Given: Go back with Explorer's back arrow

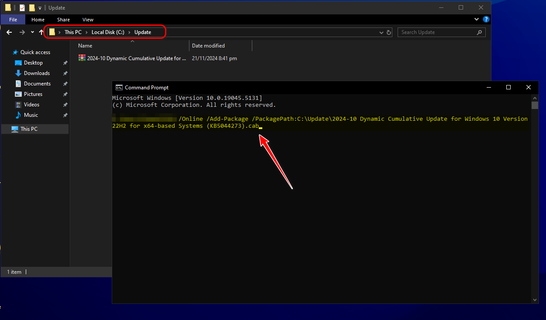Looking at the screenshot, I should [9, 32].
